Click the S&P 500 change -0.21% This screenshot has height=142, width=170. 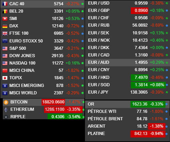[73, 48]
